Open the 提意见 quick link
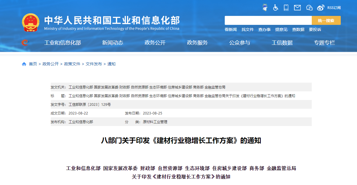The image size is (357, 185). [x=281, y=29]
